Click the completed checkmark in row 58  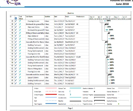click(16, 59)
